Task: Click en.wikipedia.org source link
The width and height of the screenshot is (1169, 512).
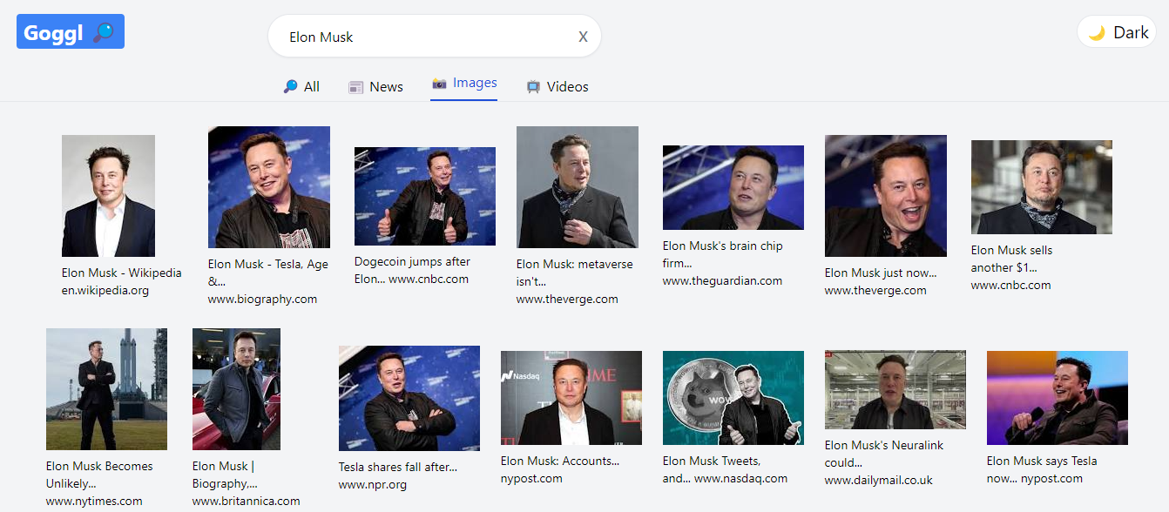Action: coord(105,291)
